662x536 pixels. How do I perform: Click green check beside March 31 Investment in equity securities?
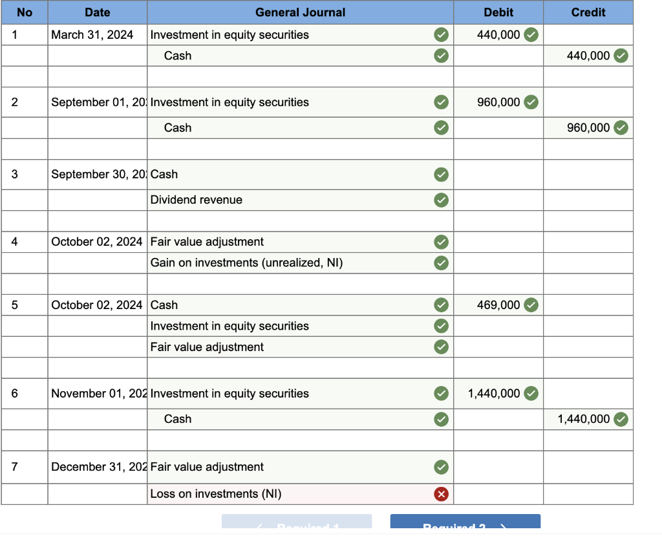pyautogui.click(x=441, y=35)
